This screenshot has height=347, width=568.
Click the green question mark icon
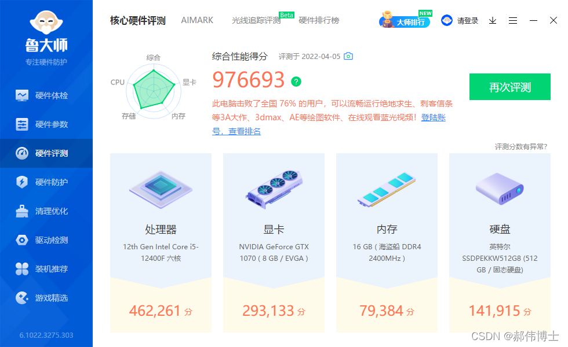(x=296, y=82)
